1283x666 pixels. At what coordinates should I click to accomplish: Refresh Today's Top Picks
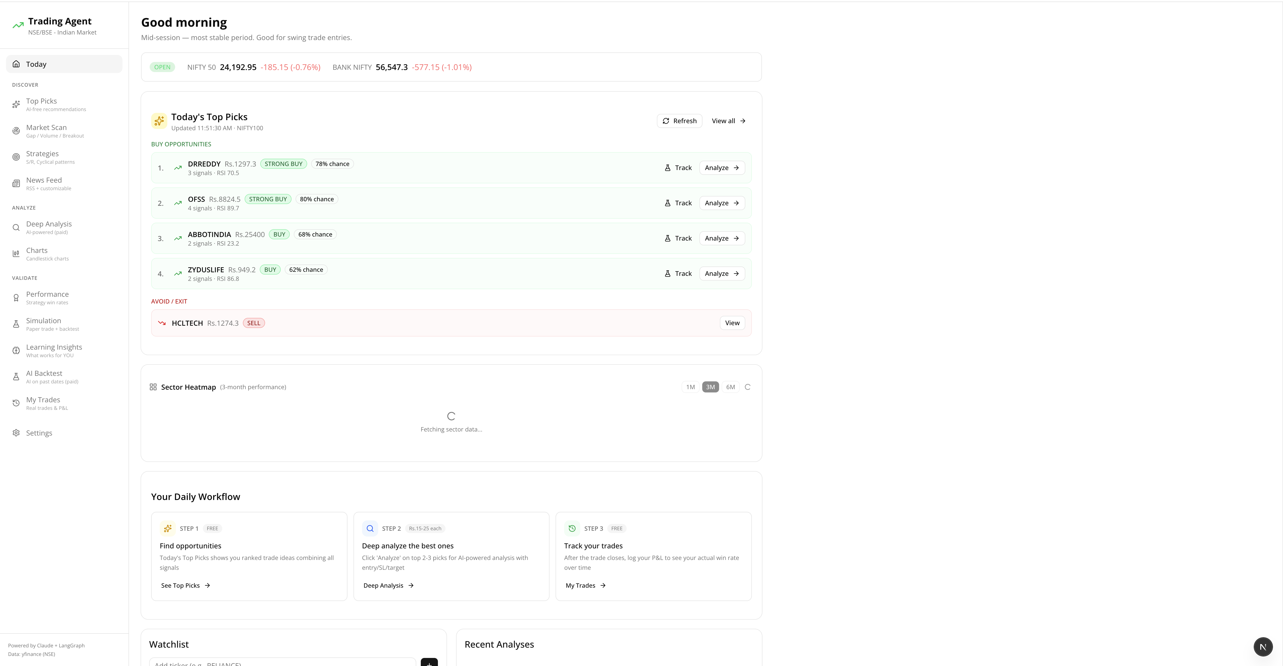pyautogui.click(x=679, y=121)
